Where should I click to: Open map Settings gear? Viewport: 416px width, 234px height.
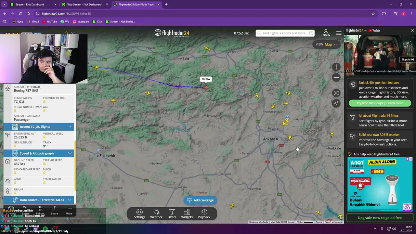139,214
